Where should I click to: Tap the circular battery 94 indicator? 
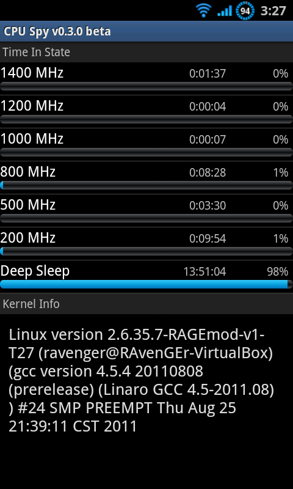click(x=245, y=11)
